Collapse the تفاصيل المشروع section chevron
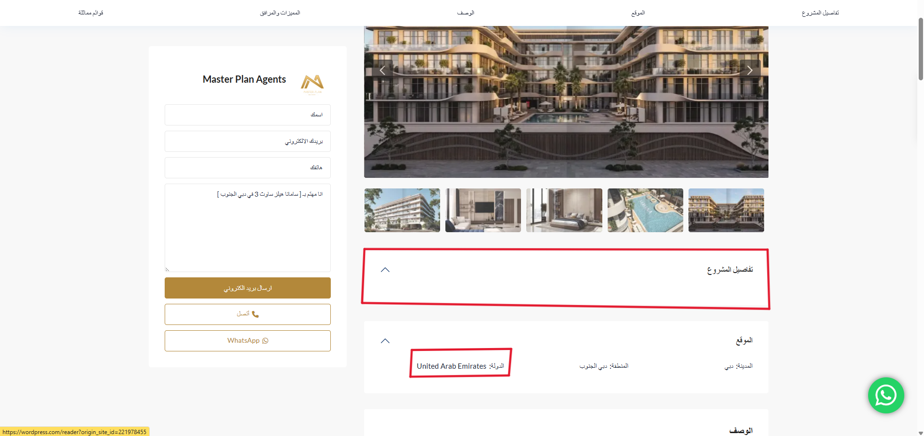This screenshot has height=436, width=924. [x=385, y=270]
